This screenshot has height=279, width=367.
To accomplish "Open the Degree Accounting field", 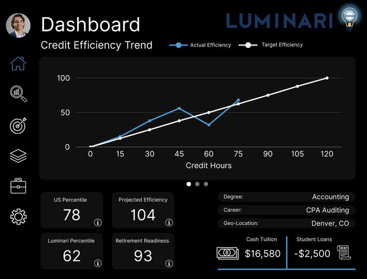I will coord(286,197).
